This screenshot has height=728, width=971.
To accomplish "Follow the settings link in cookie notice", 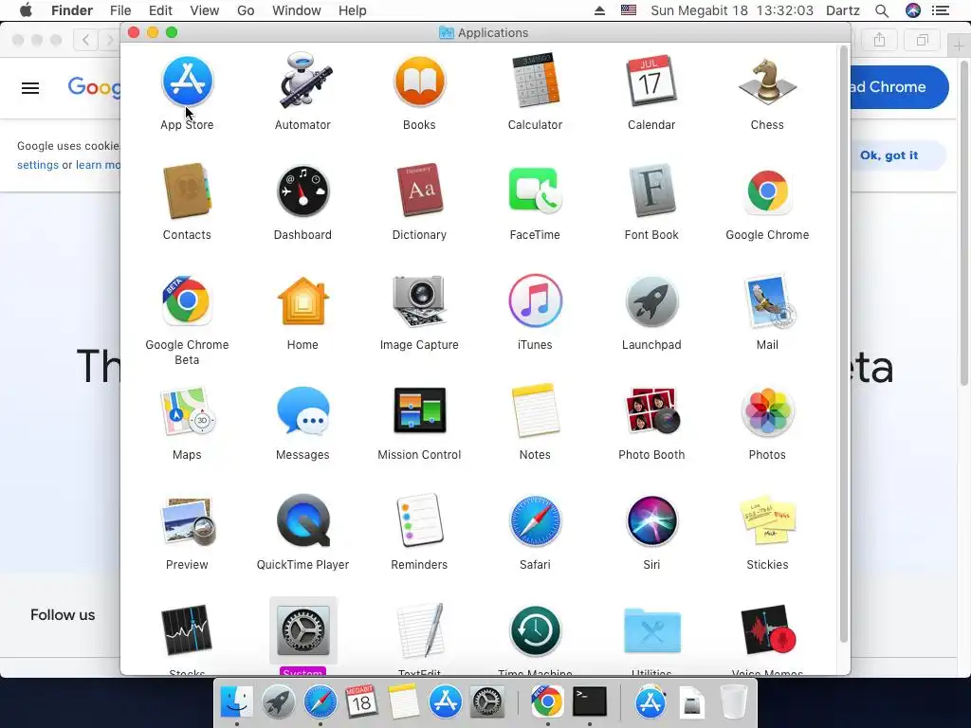I will (38, 165).
